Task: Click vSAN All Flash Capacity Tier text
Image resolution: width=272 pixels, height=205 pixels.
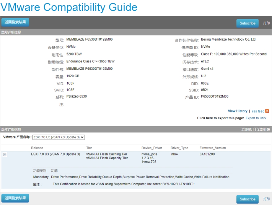Action: [x=107, y=158]
